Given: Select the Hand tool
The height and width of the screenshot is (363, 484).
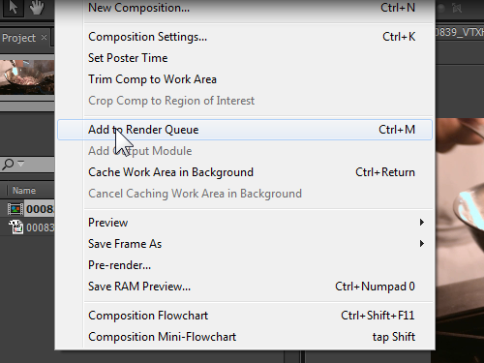Looking at the screenshot, I should (x=37, y=7).
